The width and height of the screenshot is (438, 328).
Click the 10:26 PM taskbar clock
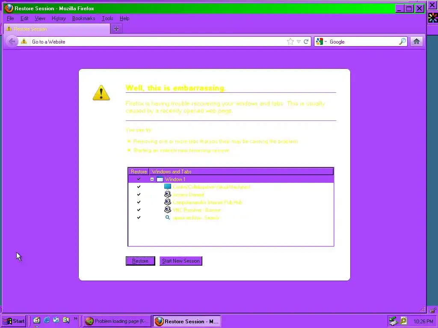click(423, 321)
